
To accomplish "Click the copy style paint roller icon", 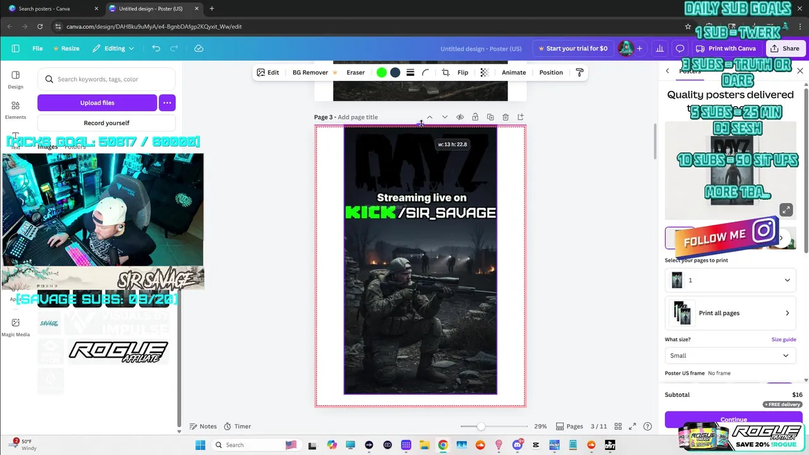I will 580,73.
